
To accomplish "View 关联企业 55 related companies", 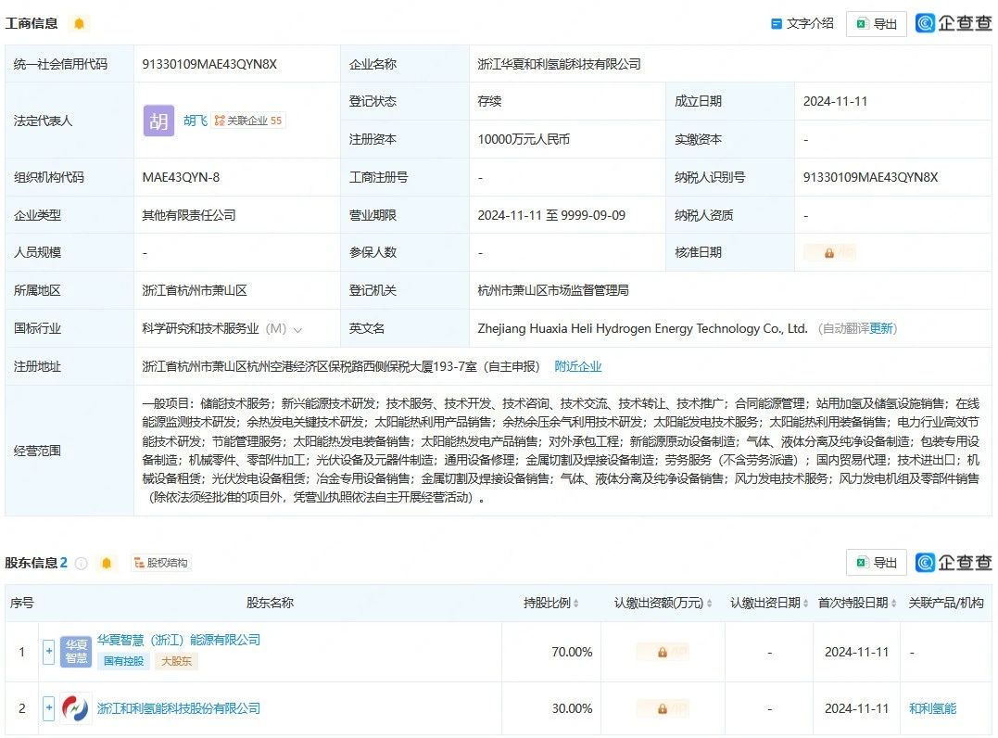I will [248, 121].
